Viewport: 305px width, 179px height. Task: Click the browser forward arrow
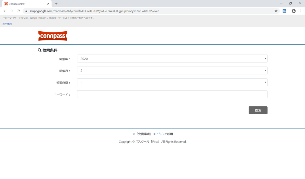[12, 11]
